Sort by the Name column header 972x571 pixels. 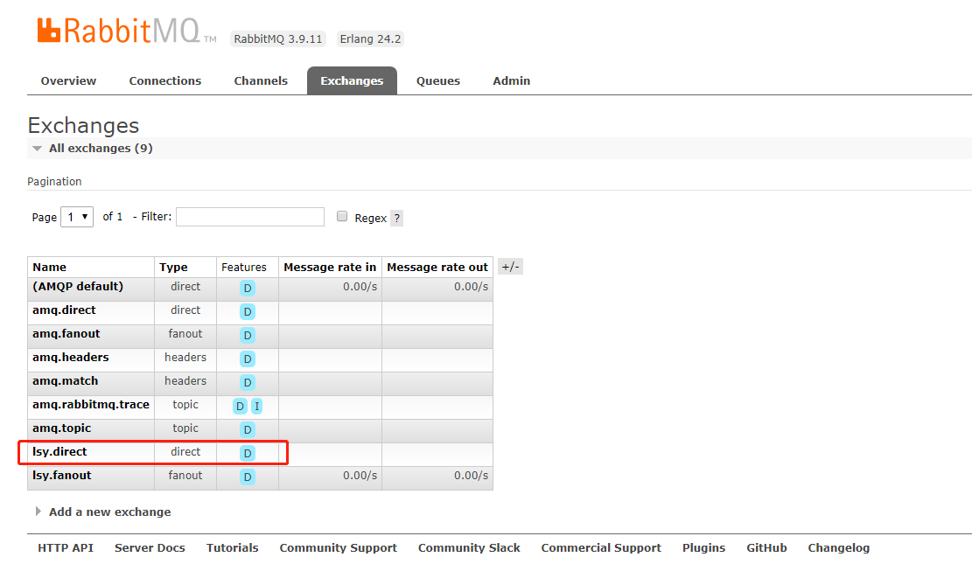pyautogui.click(x=49, y=267)
